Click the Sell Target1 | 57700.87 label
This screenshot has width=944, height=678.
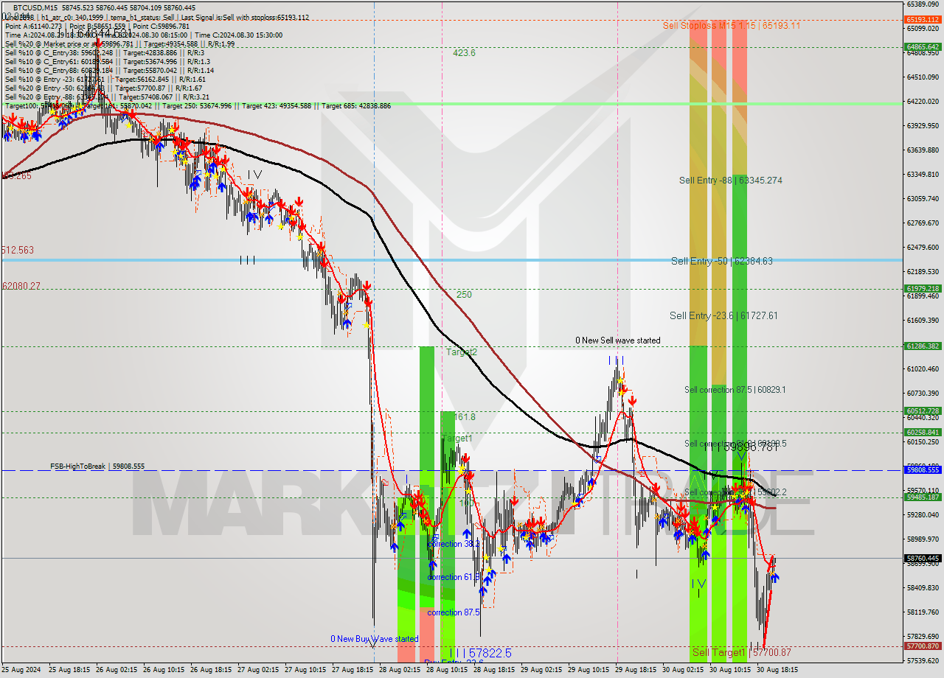coord(741,652)
